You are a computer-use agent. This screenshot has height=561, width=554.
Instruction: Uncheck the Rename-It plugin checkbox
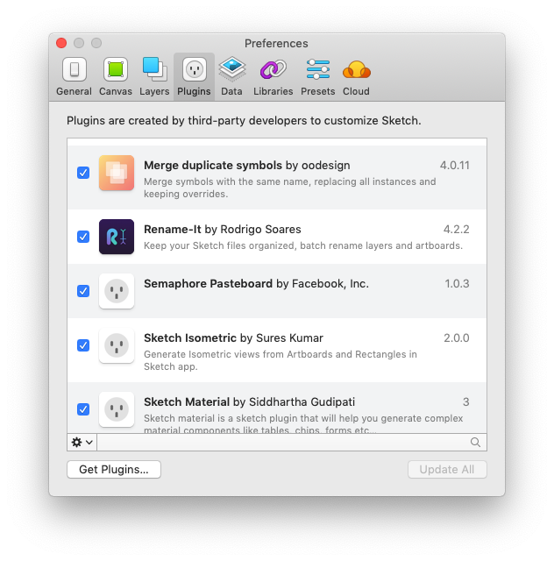(83, 237)
